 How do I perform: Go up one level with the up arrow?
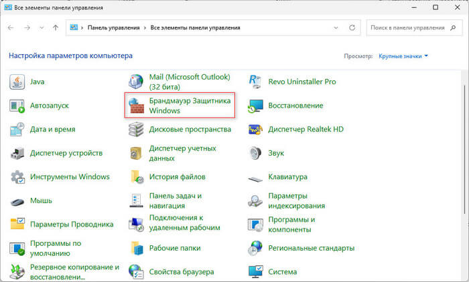pyautogui.click(x=54, y=29)
